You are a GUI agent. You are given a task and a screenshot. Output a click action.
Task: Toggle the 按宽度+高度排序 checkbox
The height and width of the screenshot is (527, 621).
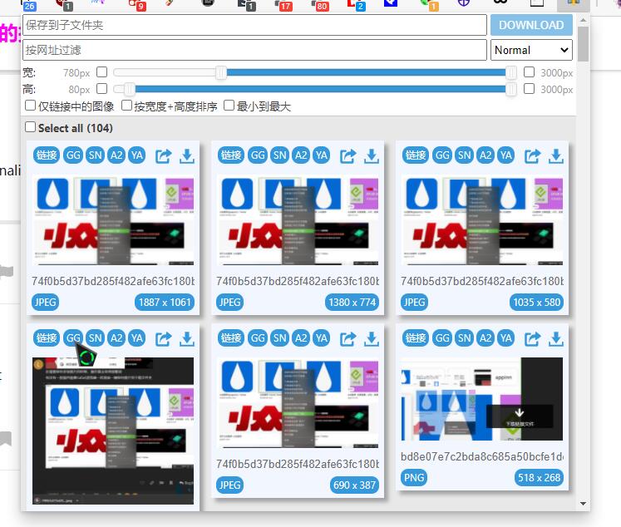point(127,106)
